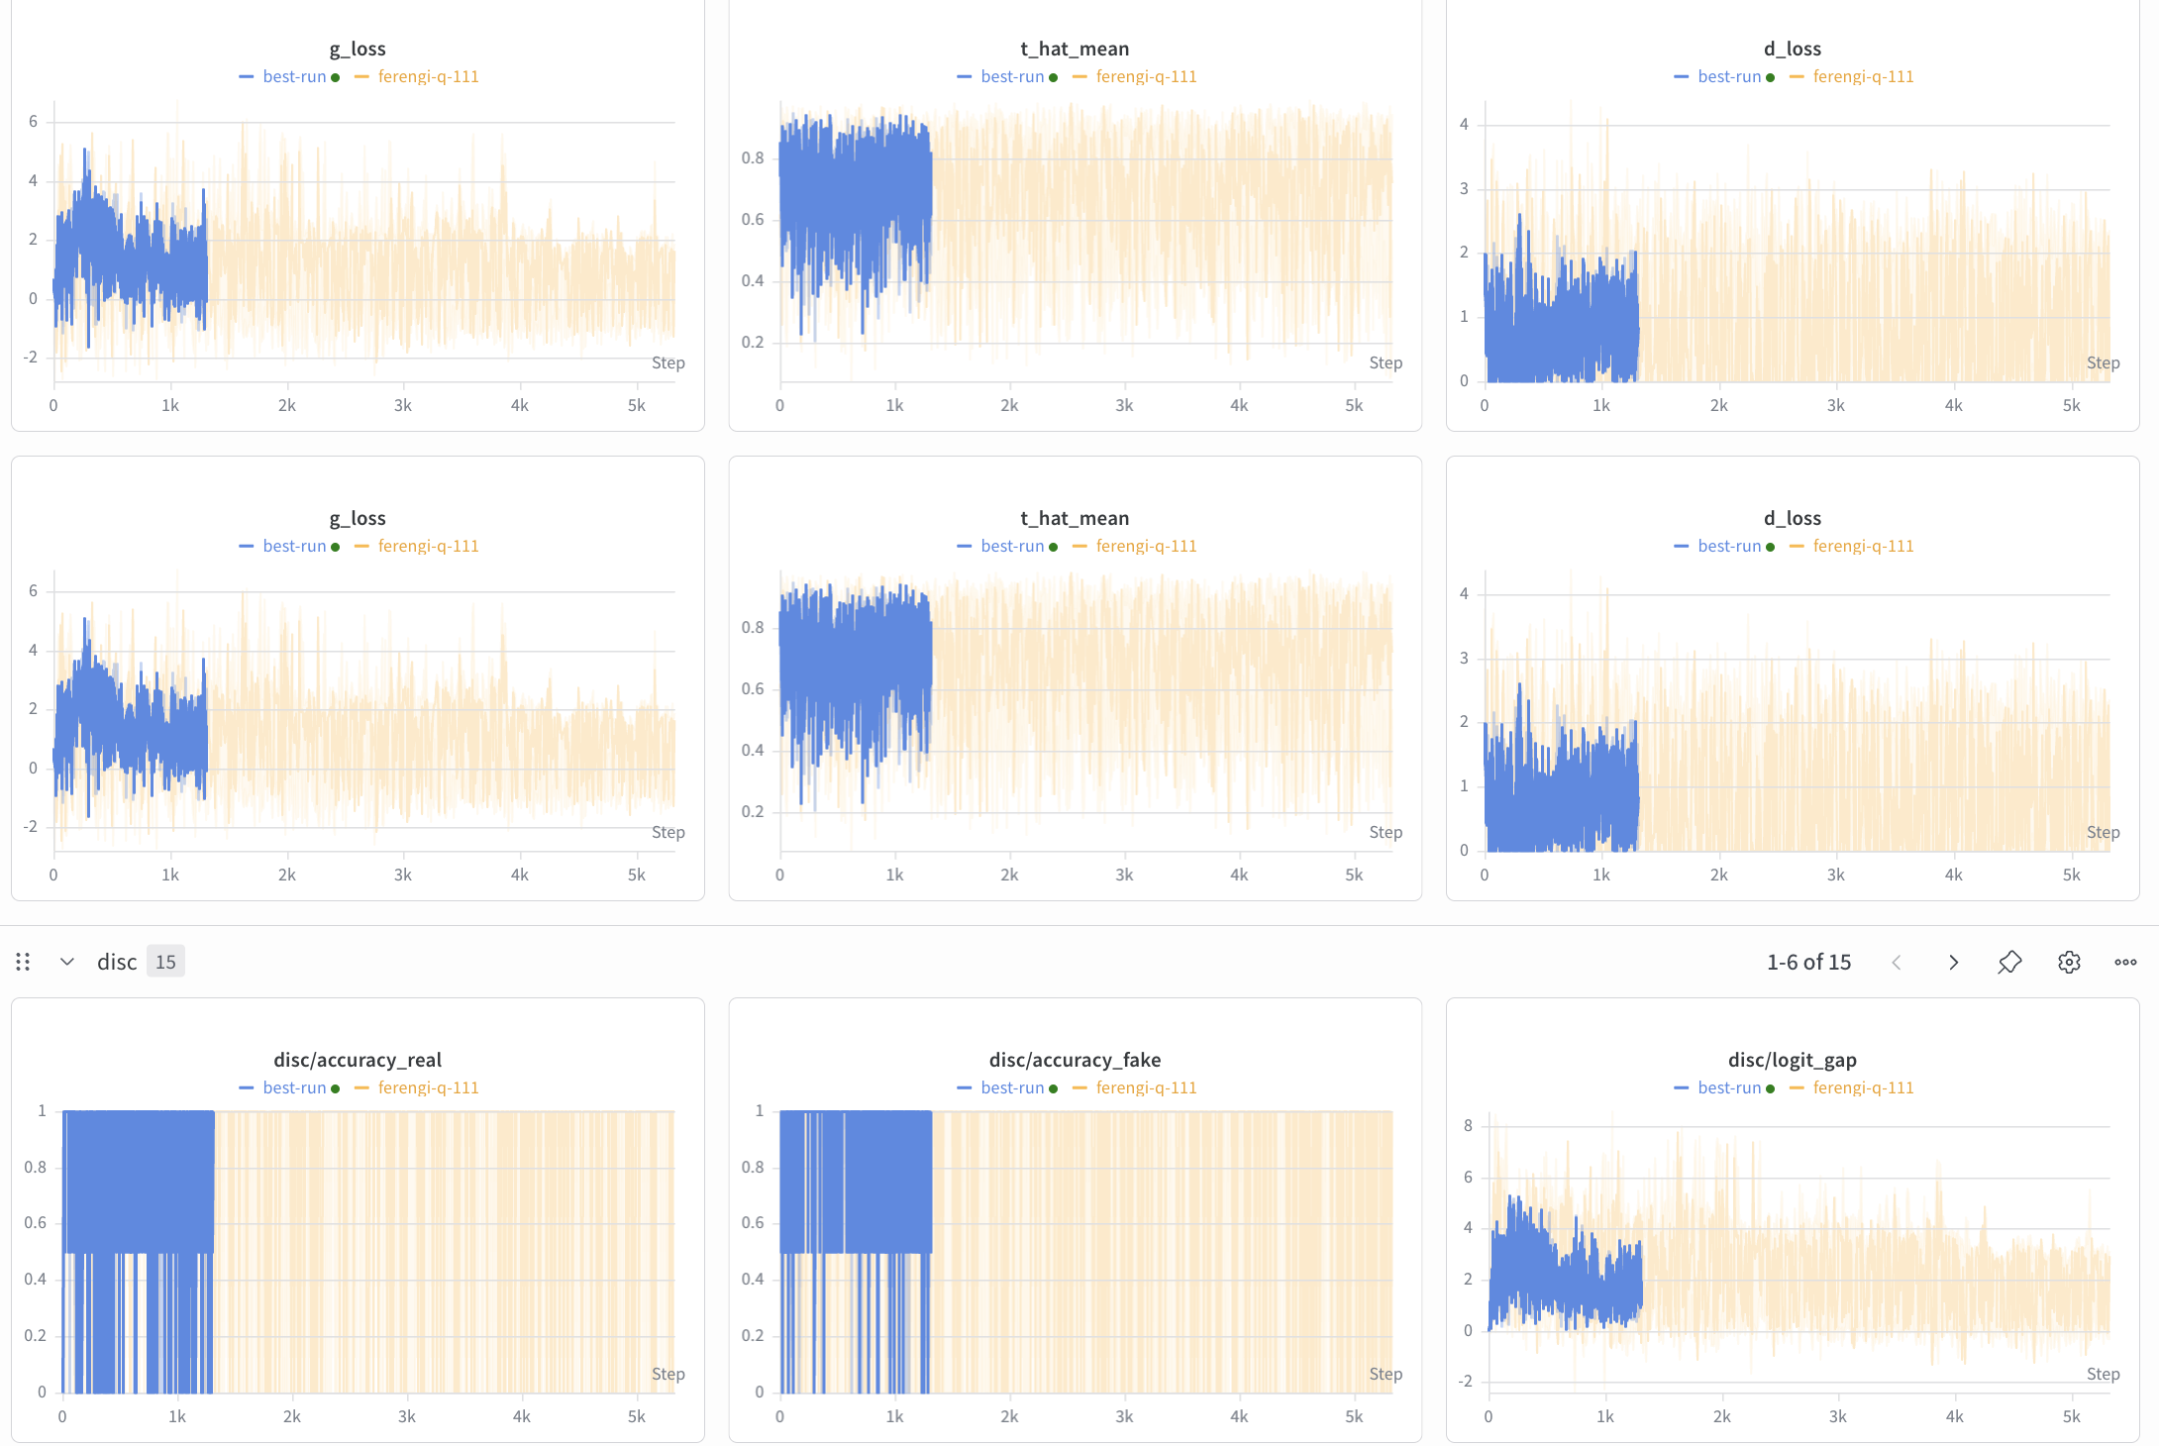Toggle best-run visibility in d_loss legend
The image size is (2159, 1446).
point(1730,76)
